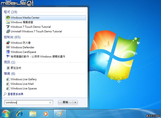This screenshot has width=161, height=118.
Task: Click the Windows 檔案總管 folder icon
Action: point(8,22)
